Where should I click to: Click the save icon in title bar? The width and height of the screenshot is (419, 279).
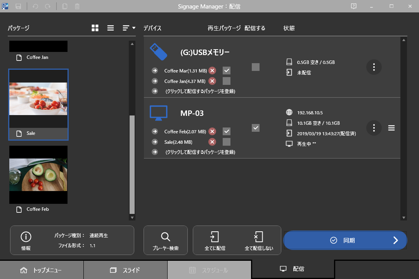pyautogui.click(x=18, y=6)
